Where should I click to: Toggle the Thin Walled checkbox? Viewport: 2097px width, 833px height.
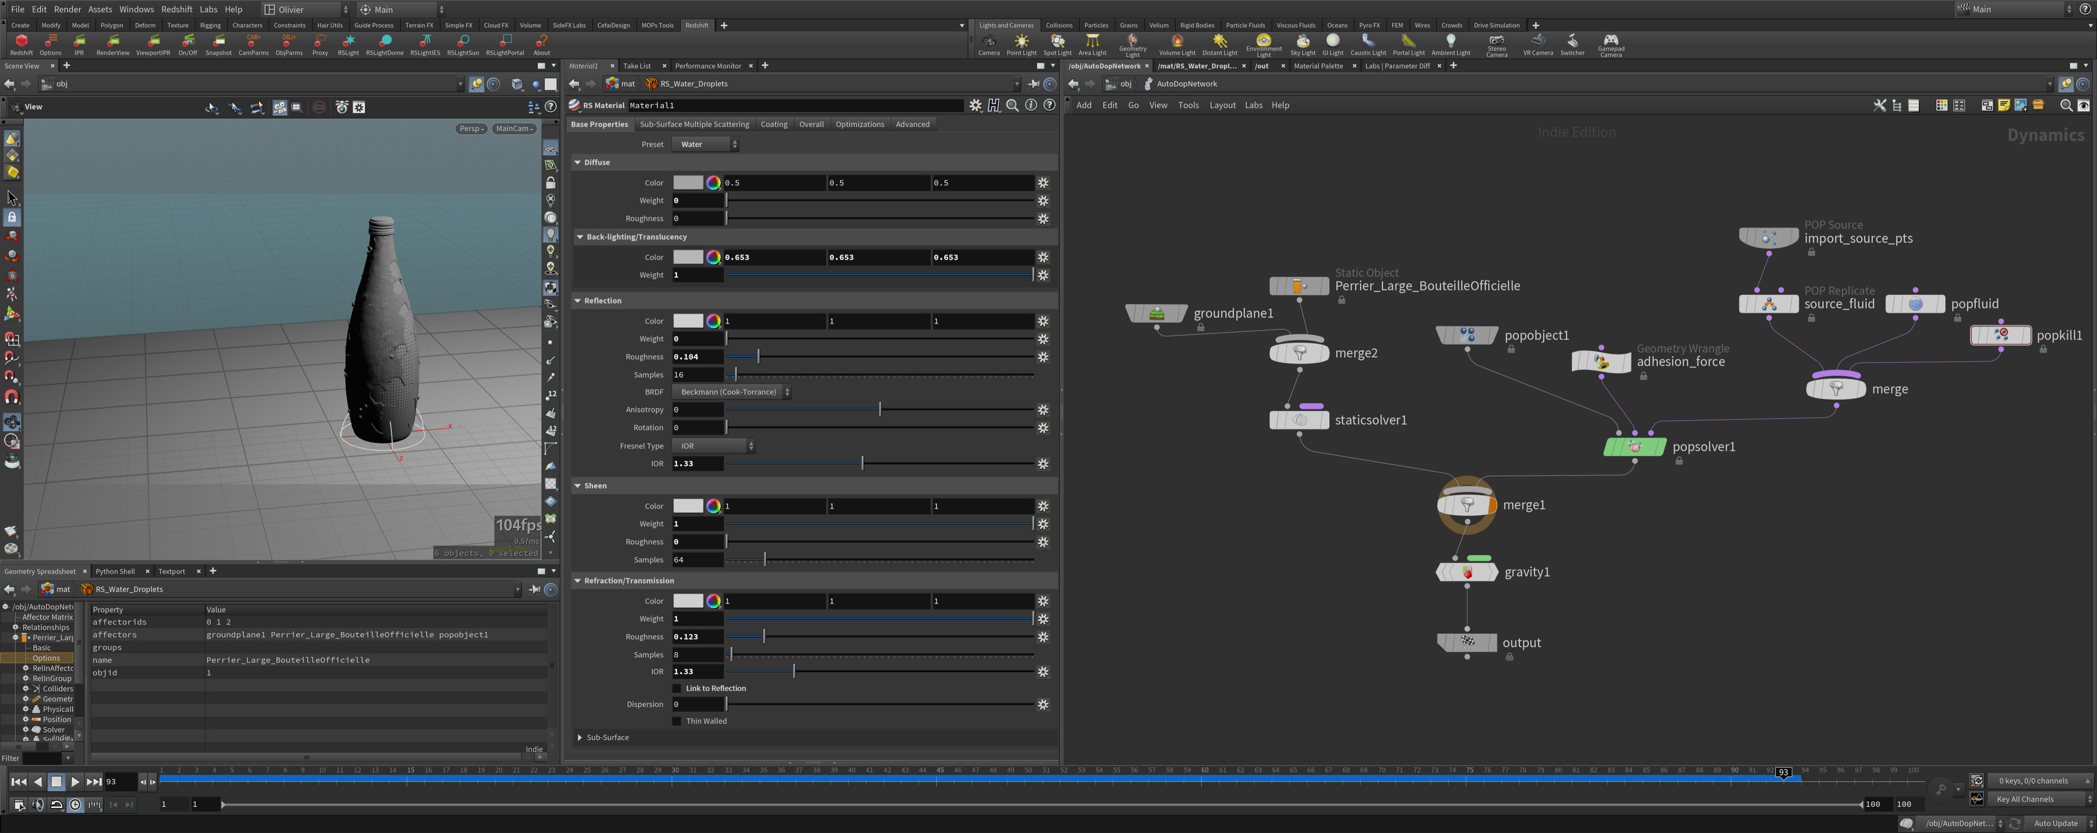(677, 722)
